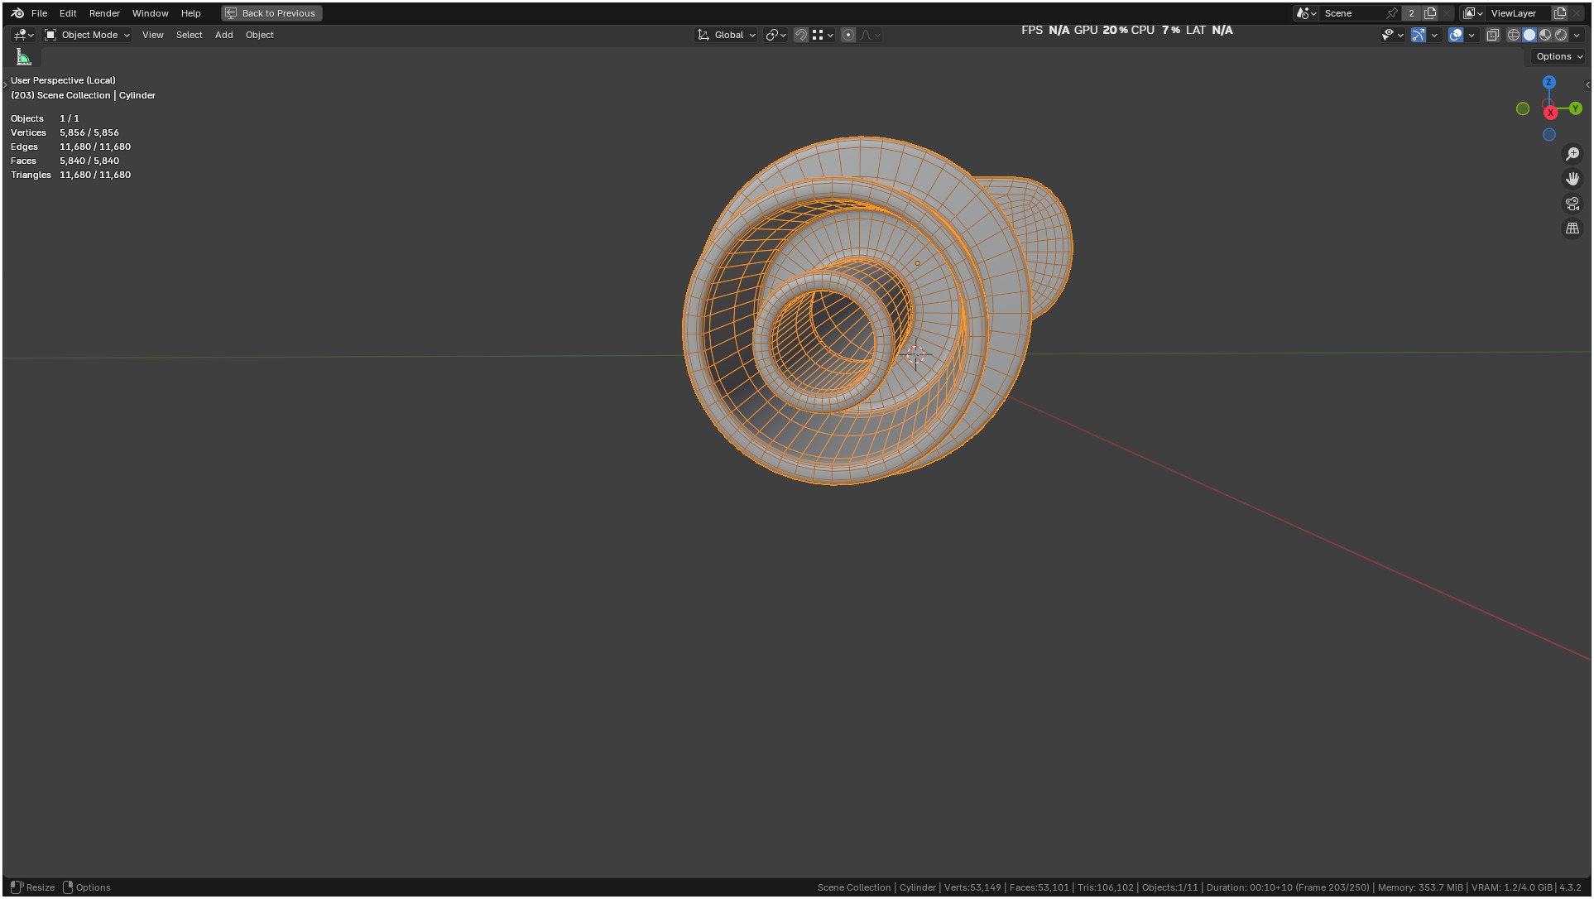Click the new scene button

1430,13
